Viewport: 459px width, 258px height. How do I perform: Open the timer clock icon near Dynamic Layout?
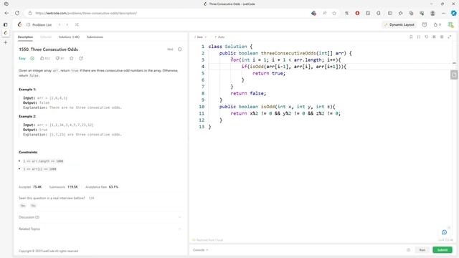(x=425, y=25)
